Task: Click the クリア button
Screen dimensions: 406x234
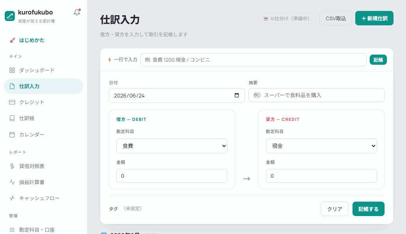Action: click(x=335, y=209)
